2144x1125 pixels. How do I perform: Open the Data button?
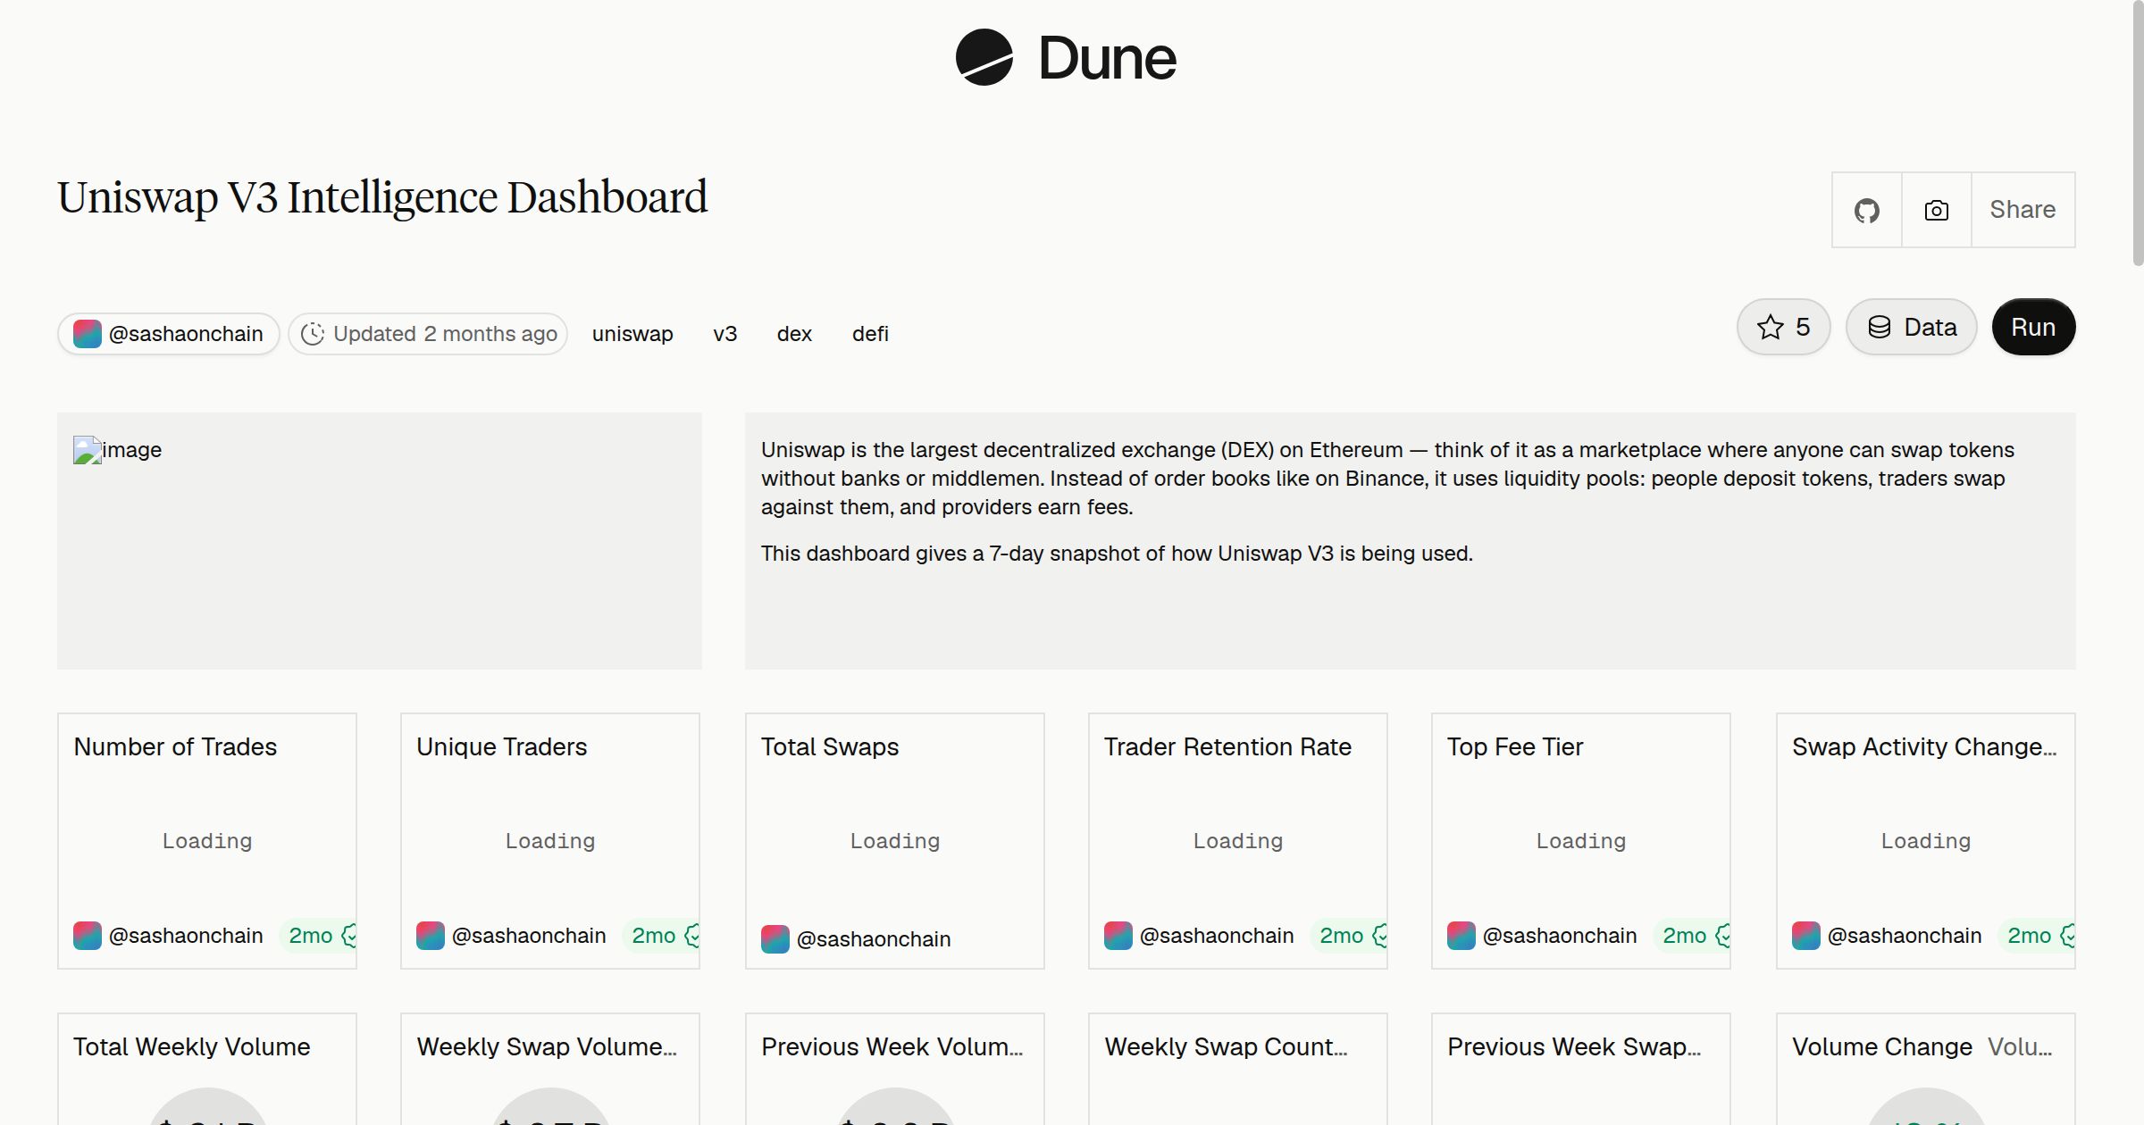tap(1912, 327)
